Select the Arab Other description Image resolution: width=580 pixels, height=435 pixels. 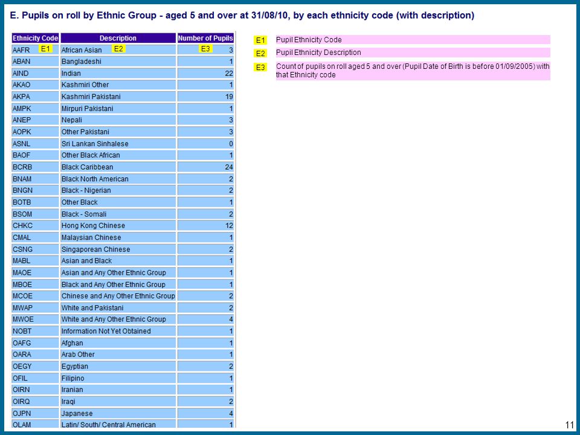[x=118, y=354]
